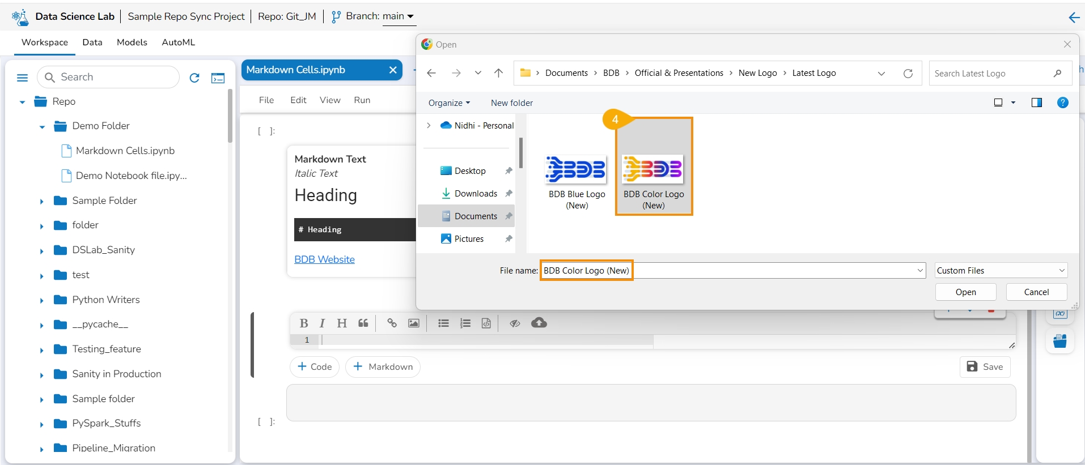Insert a numbered list in markdown cell
The image size is (1085, 465).
click(465, 323)
